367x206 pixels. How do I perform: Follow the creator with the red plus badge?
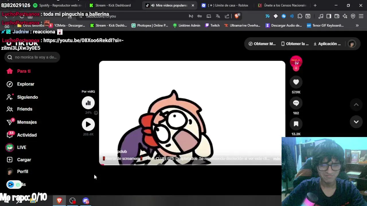click(296, 68)
